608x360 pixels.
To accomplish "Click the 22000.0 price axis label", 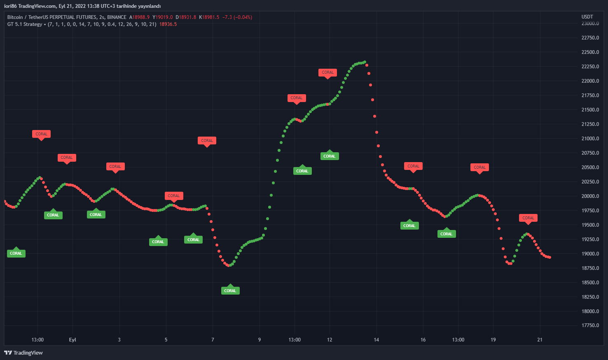I will pos(590,81).
